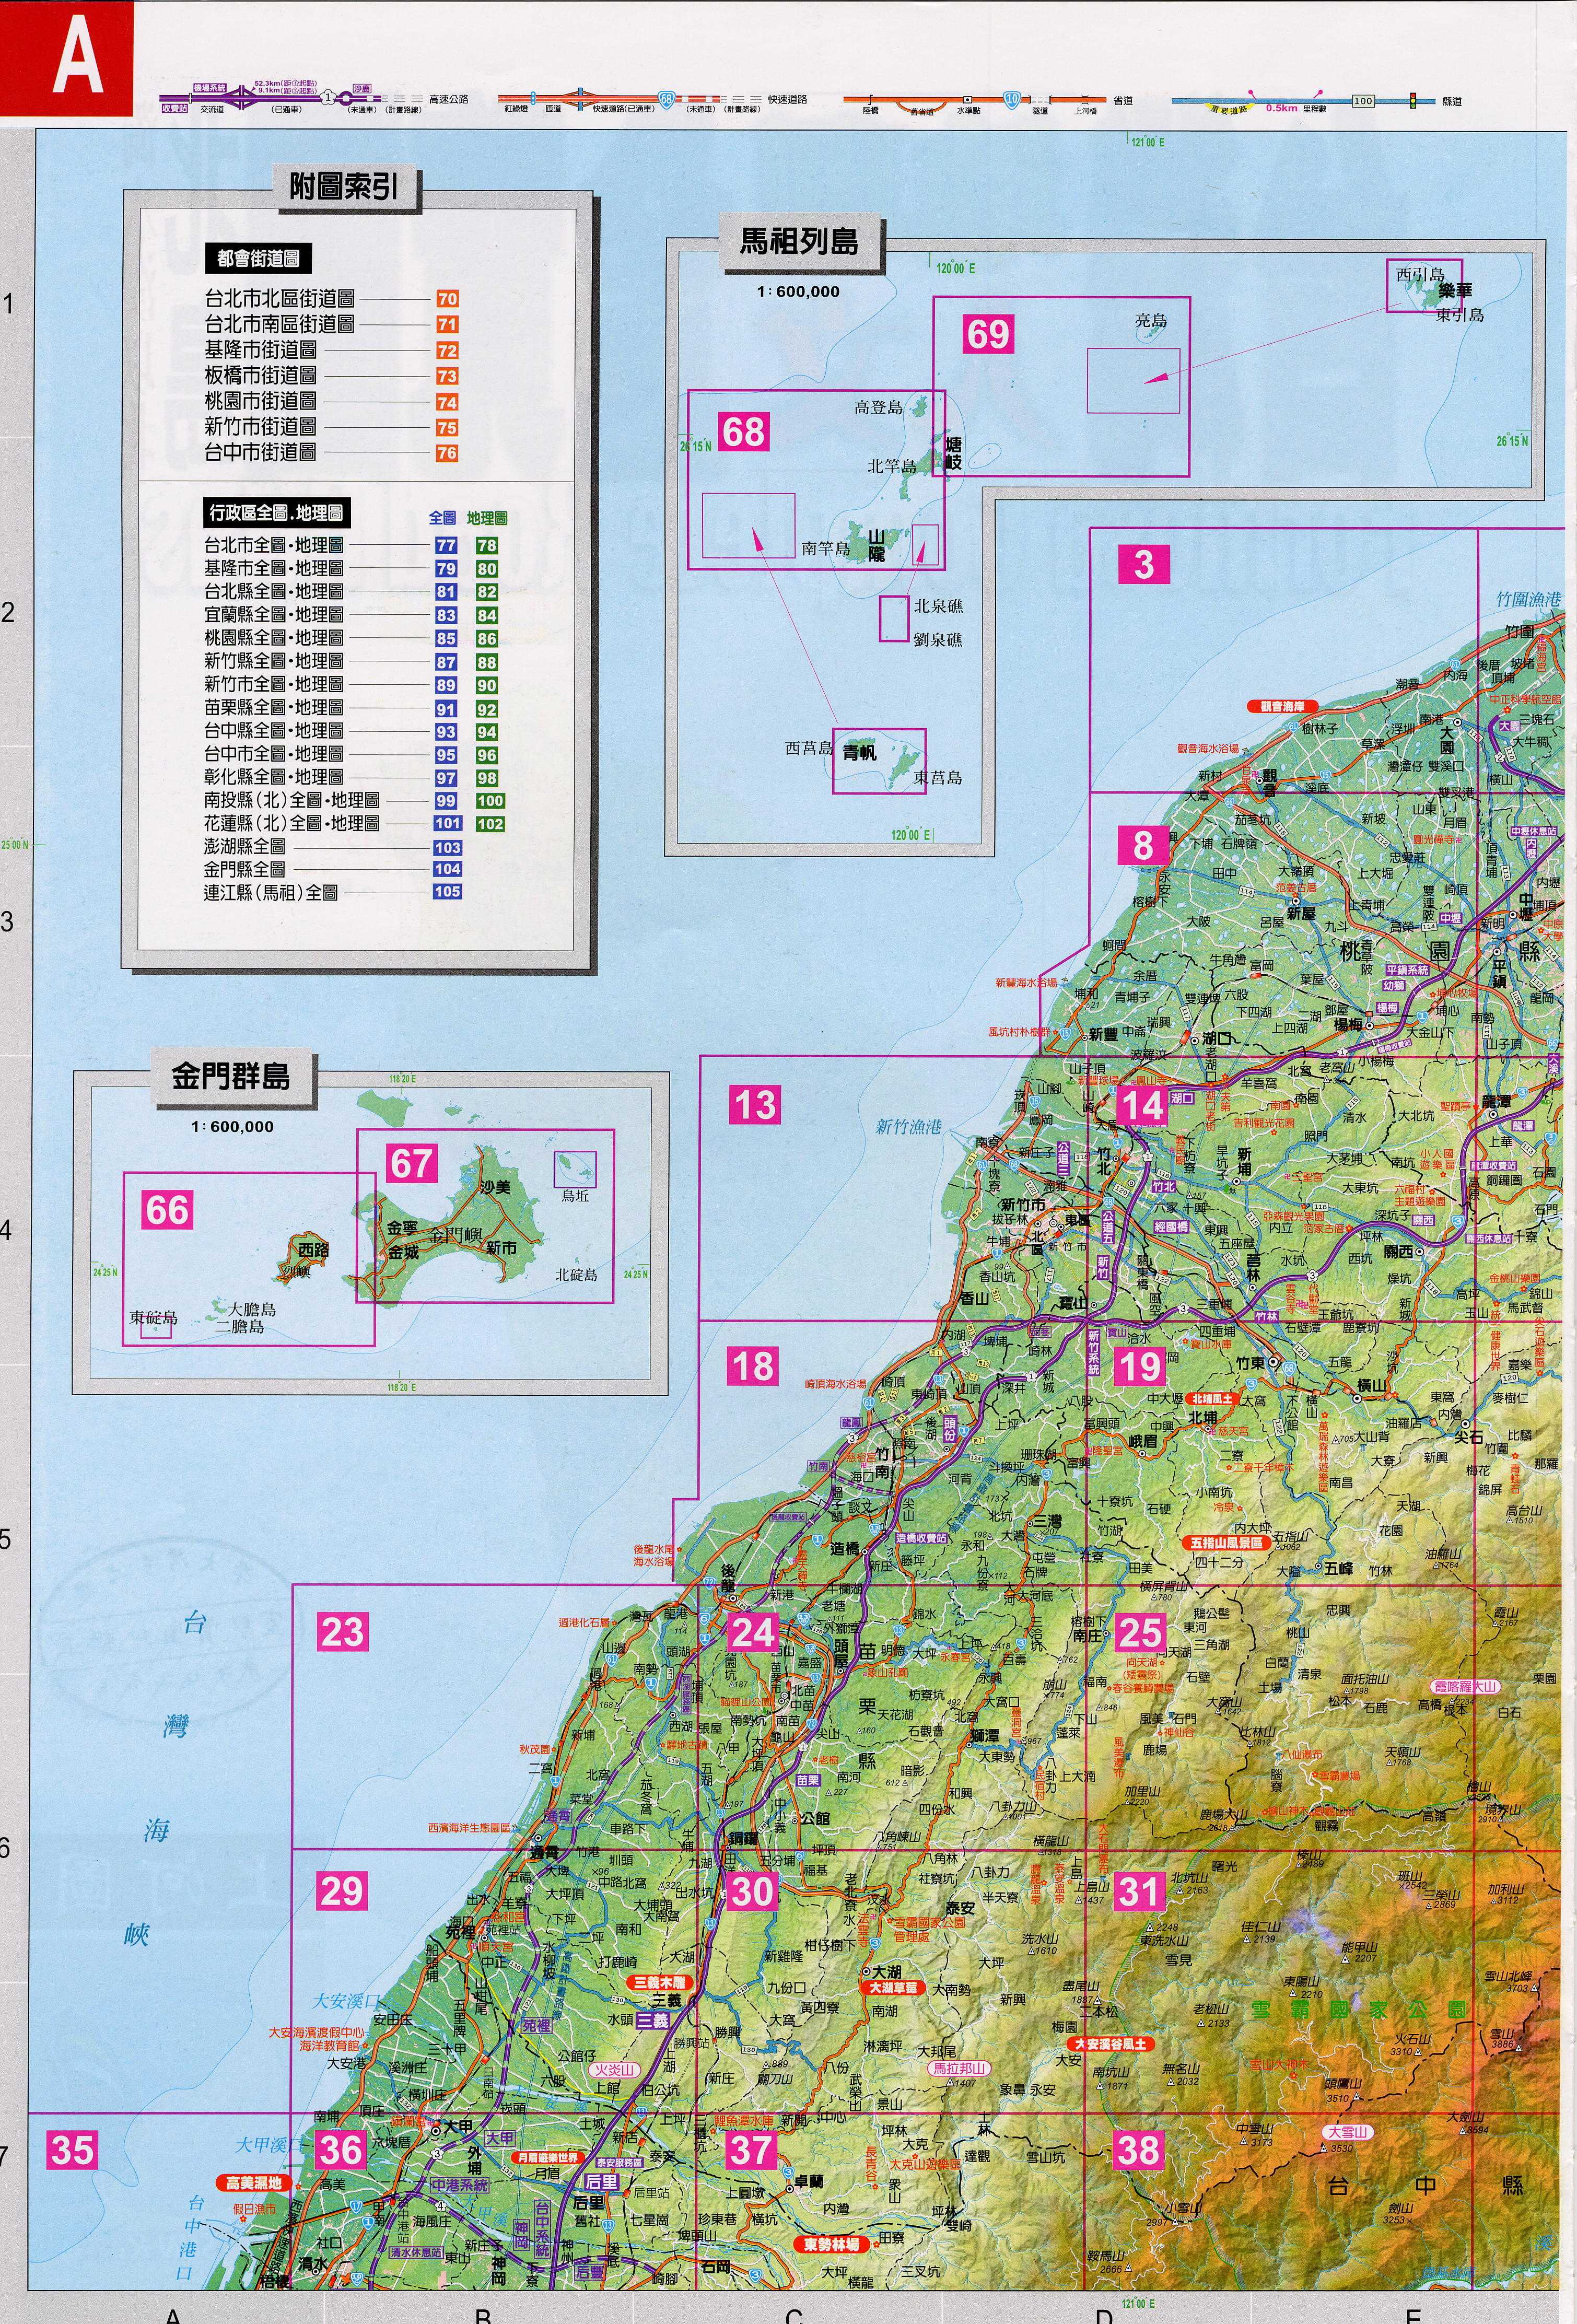Click blue page 77 for 台北市全圖
The width and height of the screenshot is (1577, 2324).
[x=445, y=545]
